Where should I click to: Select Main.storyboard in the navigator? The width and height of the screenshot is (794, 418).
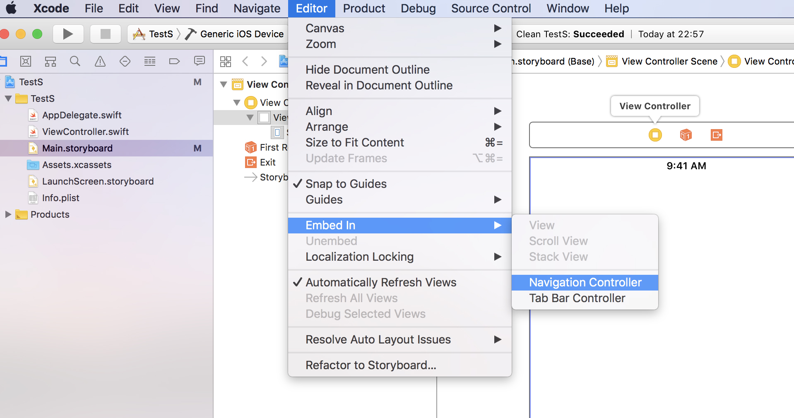[78, 148]
